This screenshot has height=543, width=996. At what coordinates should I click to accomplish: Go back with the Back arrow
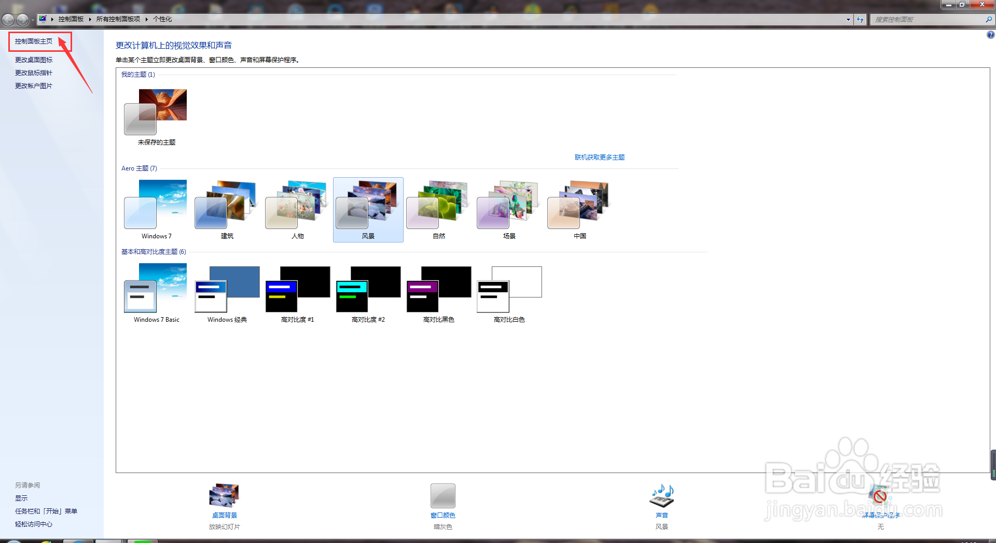[8, 20]
